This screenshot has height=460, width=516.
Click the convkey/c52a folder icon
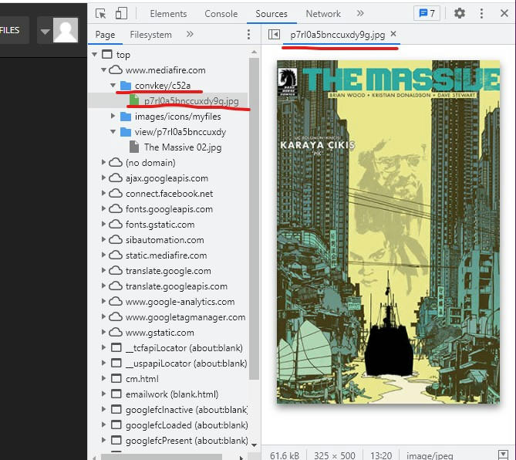[x=126, y=86]
